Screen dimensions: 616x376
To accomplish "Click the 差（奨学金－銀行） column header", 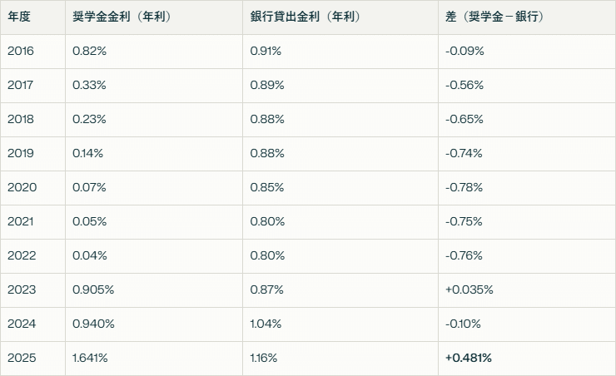I will pyautogui.click(x=495, y=17).
